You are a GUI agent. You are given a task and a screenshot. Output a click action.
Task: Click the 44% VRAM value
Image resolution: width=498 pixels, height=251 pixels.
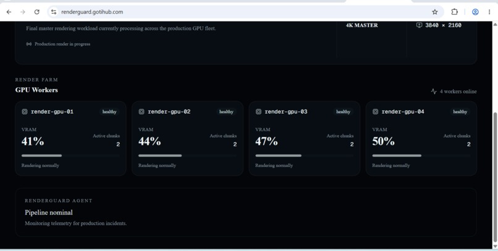150,142
